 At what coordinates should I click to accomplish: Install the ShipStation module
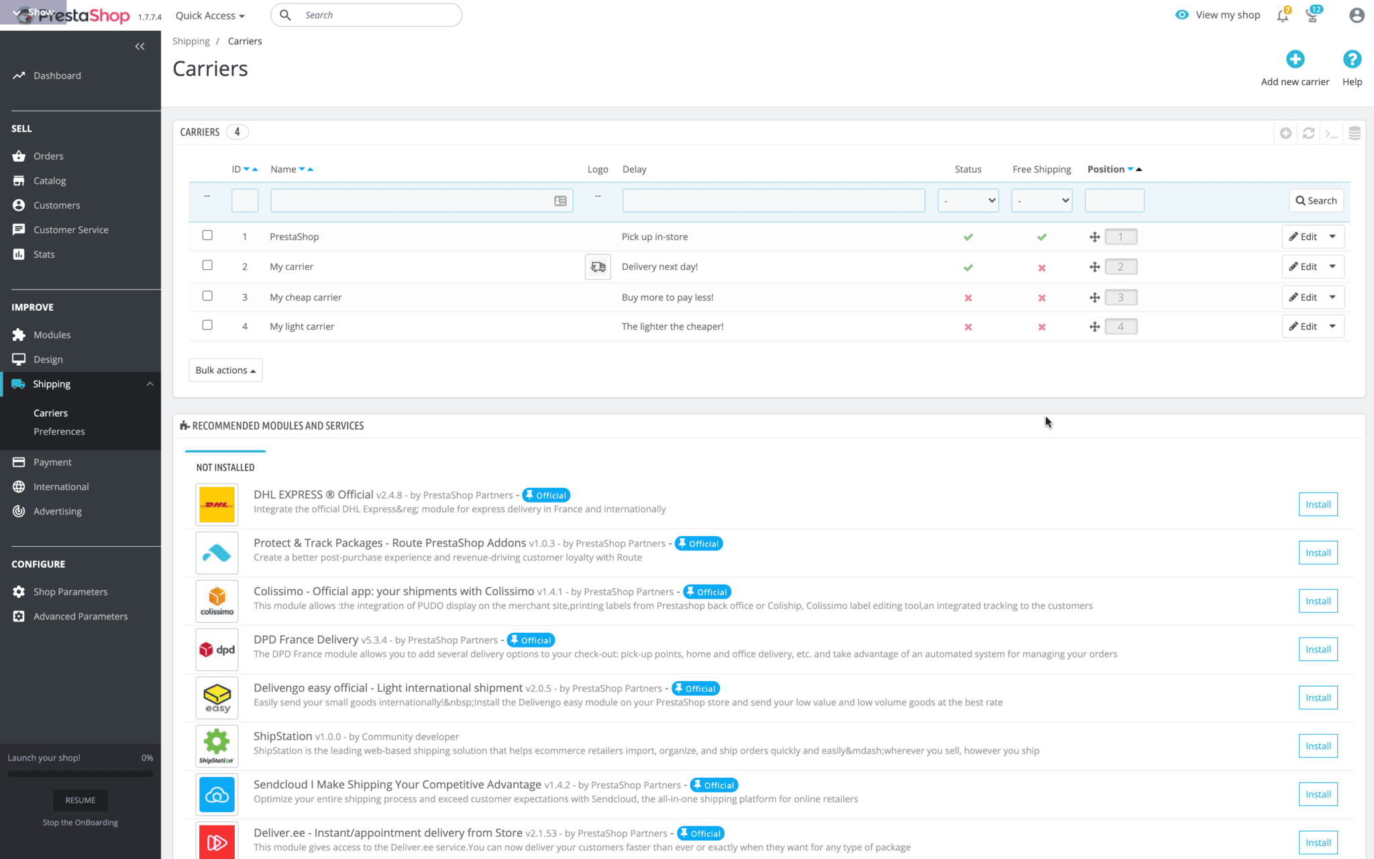(x=1318, y=746)
